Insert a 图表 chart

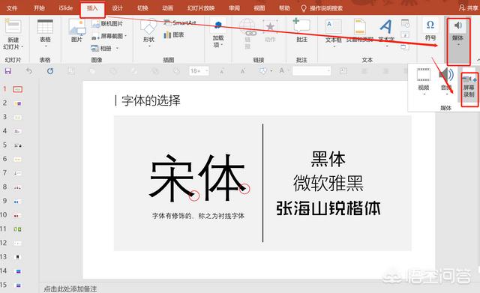[x=174, y=35]
